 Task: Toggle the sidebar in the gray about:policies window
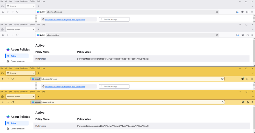3,35
